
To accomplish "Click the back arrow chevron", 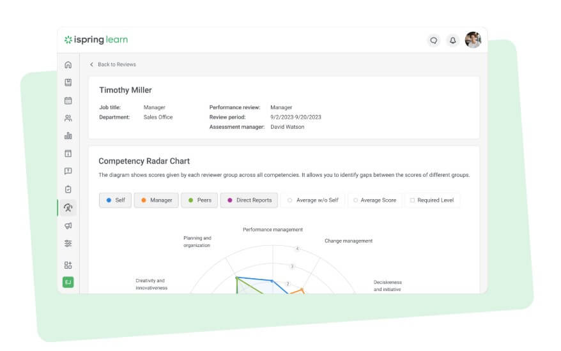I will pyautogui.click(x=91, y=64).
